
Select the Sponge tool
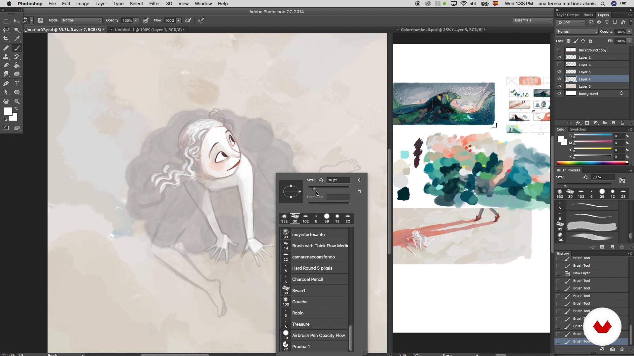17,74
